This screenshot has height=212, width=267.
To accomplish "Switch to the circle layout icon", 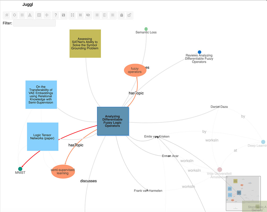I will tap(15, 15).
